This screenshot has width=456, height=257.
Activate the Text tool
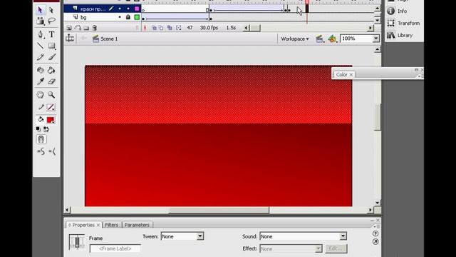51,34
